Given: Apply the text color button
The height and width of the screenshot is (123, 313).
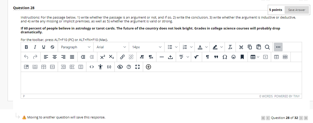Looking at the screenshot, I should point(200,47).
